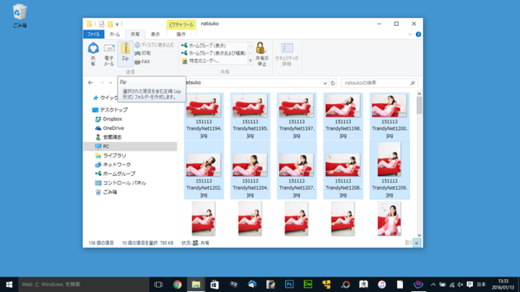Image resolution: width=520 pixels, height=292 pixels.
Task: Choose 特定のユーザー... sharing option
Action: tap(201, 61)
